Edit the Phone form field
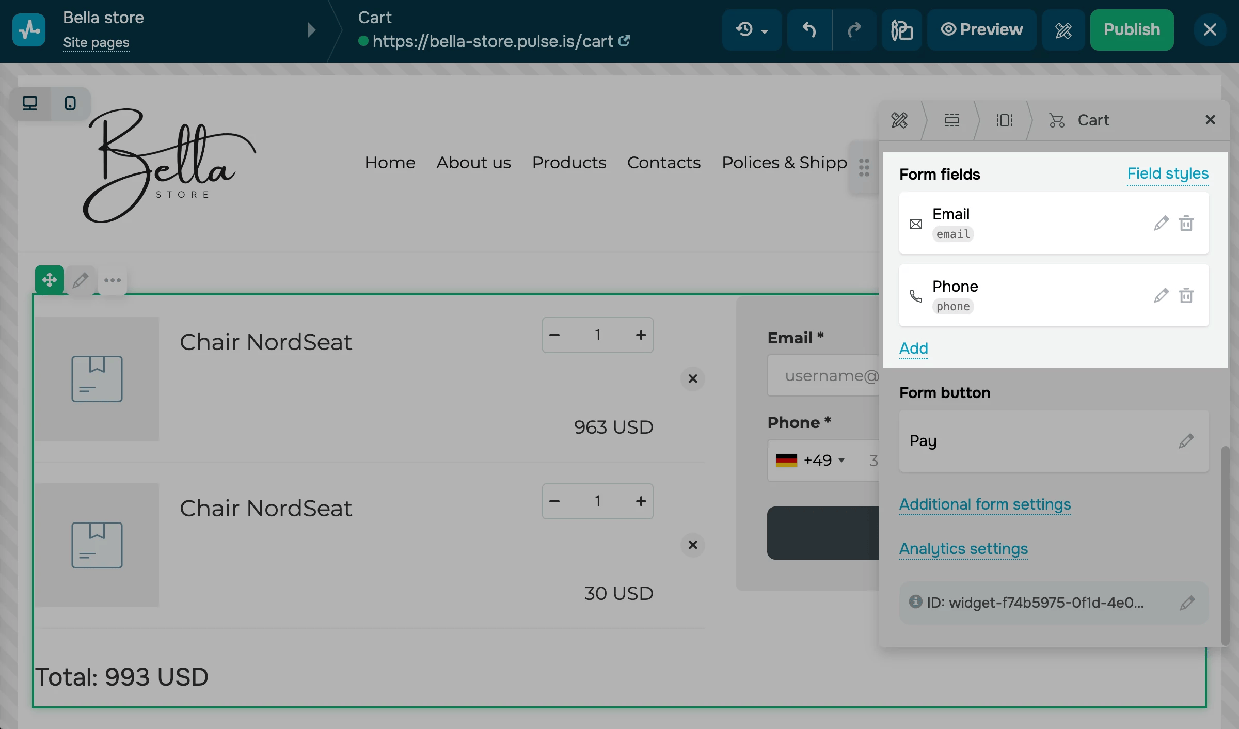The image size is (1239, 729). [x=1161, y=295]
